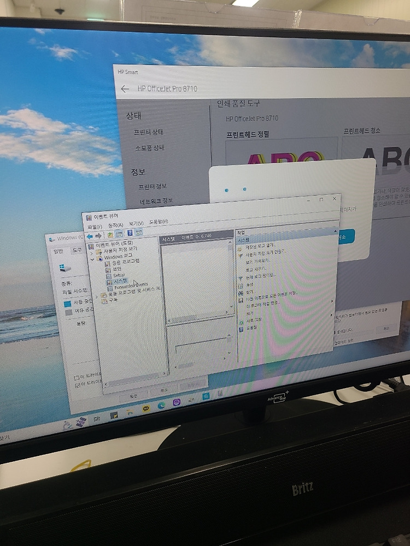The height and width of the screenshot is (546, 410).
Task: Switch to the 도구 tab in properties
Action: tap(77, 250)
